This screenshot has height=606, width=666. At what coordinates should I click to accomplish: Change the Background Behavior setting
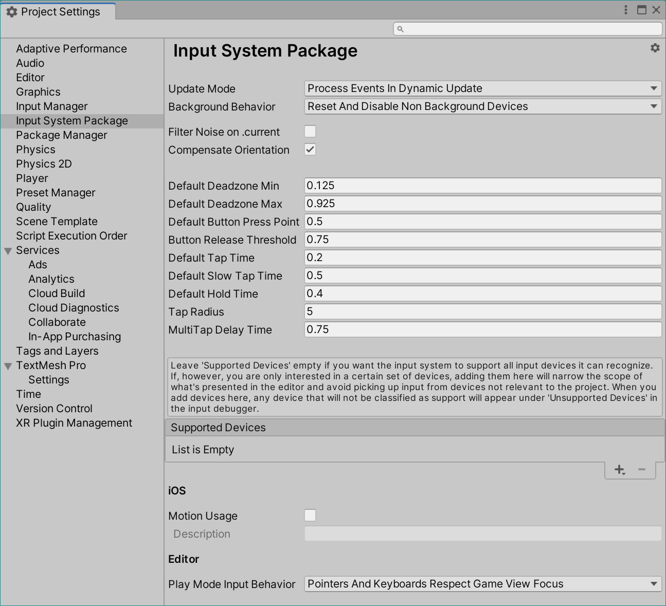tap(482, 106)
